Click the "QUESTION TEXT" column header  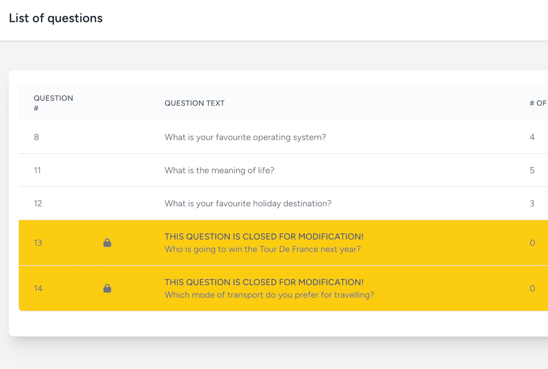tap(194, 103)
